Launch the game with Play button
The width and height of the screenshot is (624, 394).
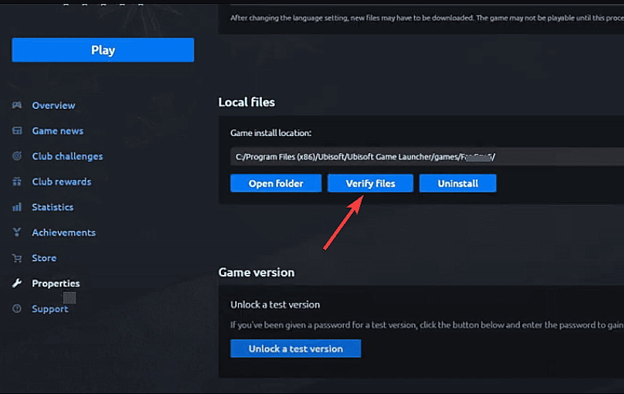click(x=103, y=50)
